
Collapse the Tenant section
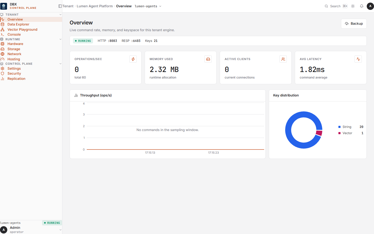(60, 15)
